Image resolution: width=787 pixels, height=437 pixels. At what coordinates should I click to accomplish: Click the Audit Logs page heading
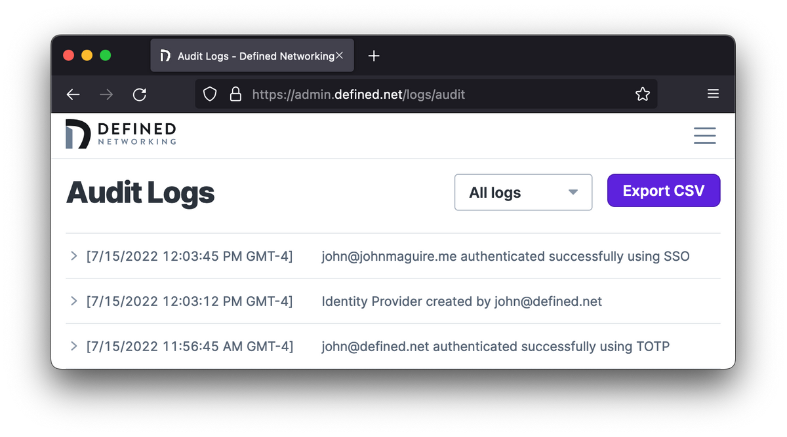tap(140, 193)
